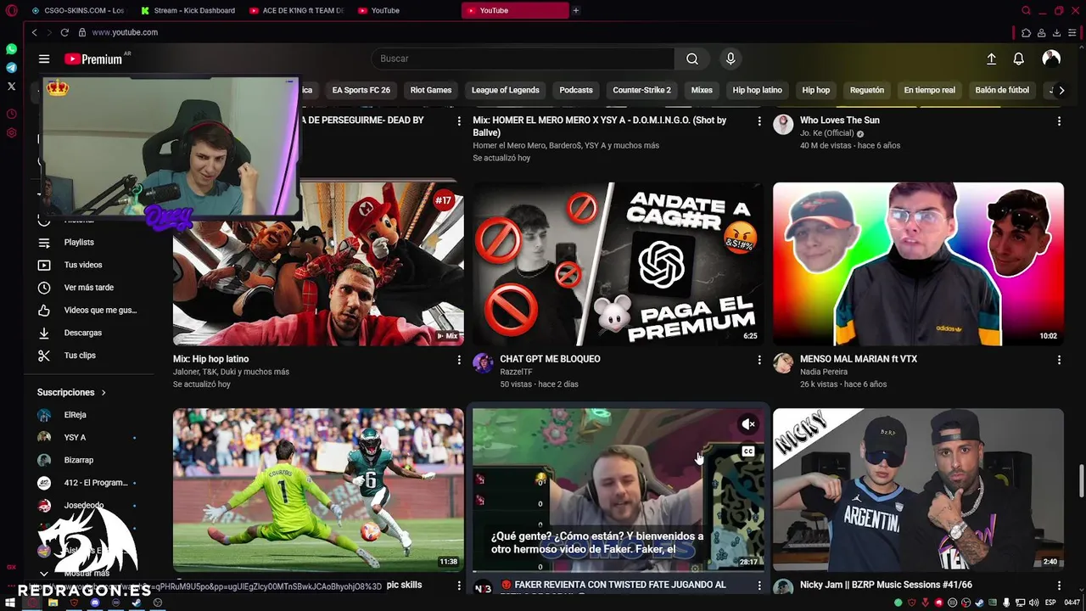Screen dimensions: 1086x611
Task: Open options for Mix: Hip hop latino
Action: coord(459,360)
